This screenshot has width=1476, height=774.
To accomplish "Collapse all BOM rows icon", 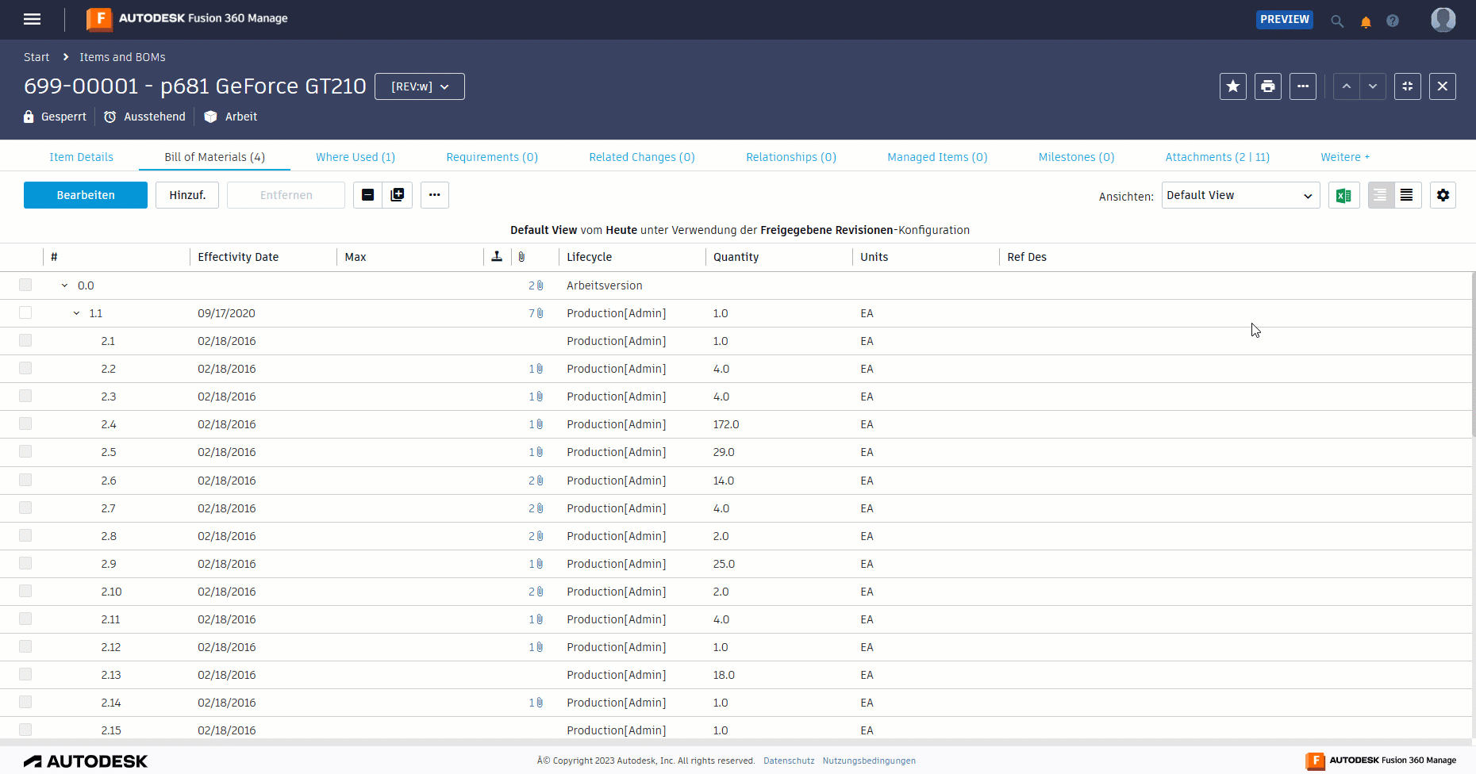I will 367,194.
